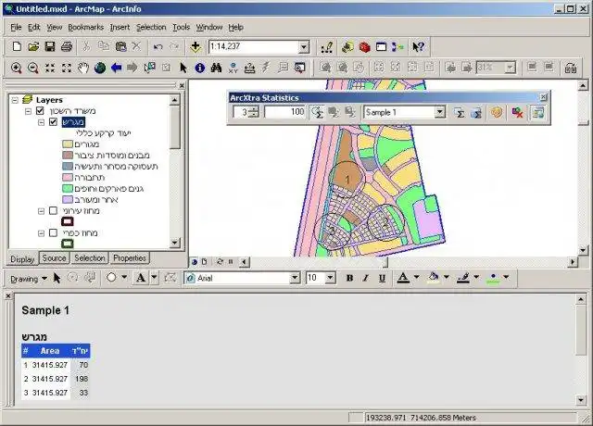Launch ArcCatalog from the toolbar
The image size is (593, 426).
tap(347, 47)
